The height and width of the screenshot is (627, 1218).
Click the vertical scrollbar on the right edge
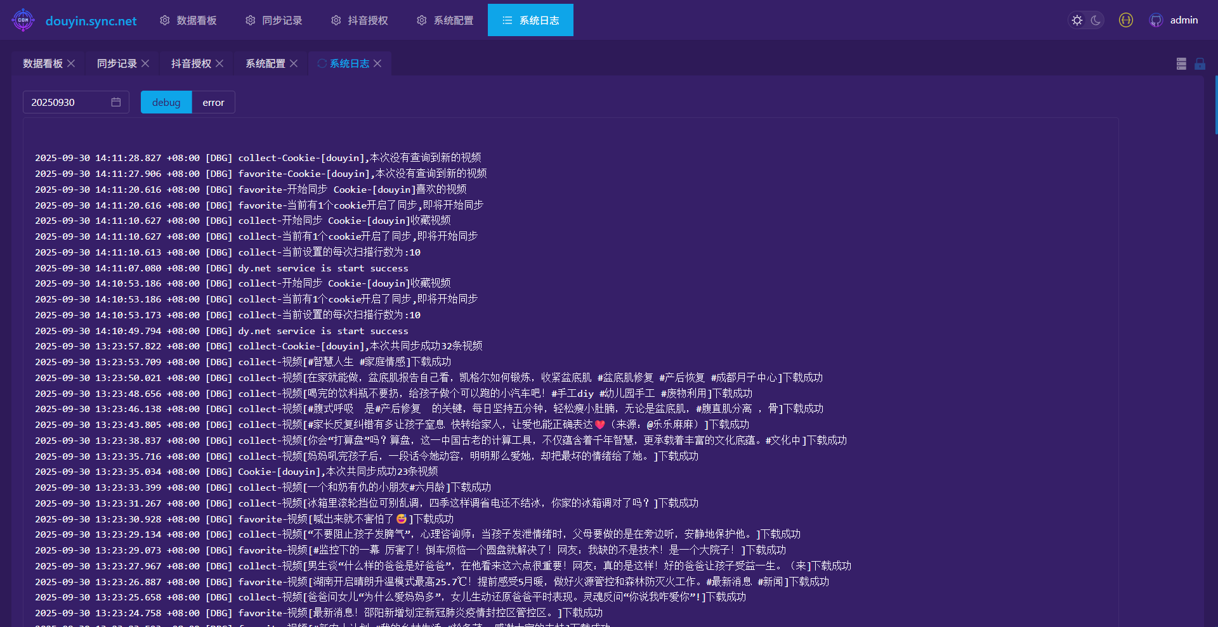click(1215, 105)
